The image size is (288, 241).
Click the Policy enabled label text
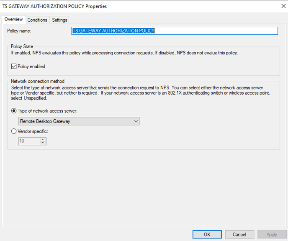(31, 67)
